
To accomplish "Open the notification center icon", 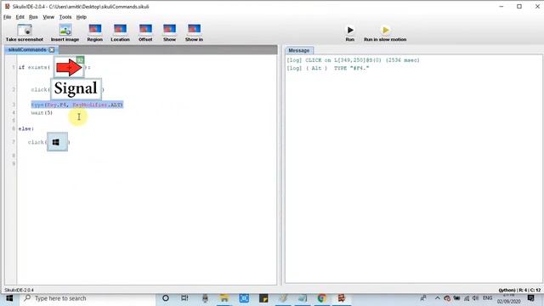I will [x=531, y=298].
